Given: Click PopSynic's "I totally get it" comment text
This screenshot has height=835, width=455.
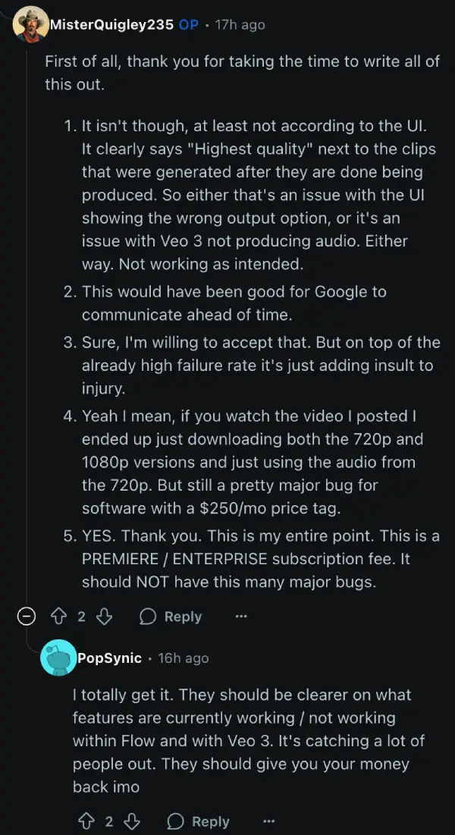Looking at the screenshot, I should (248, 741).
